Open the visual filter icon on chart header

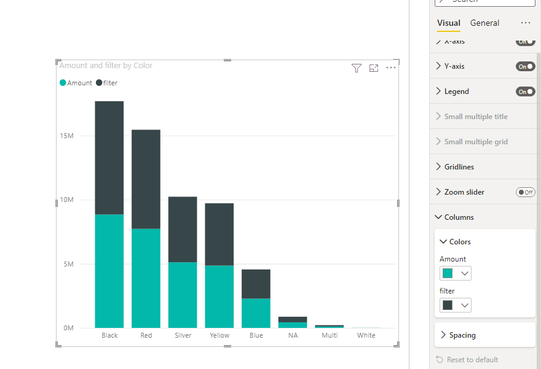pos(357,68)
